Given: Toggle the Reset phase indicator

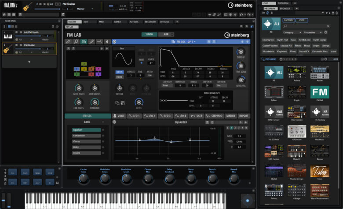Looking at the screenshot, I should pyautogui.click(x=141, y=63).
